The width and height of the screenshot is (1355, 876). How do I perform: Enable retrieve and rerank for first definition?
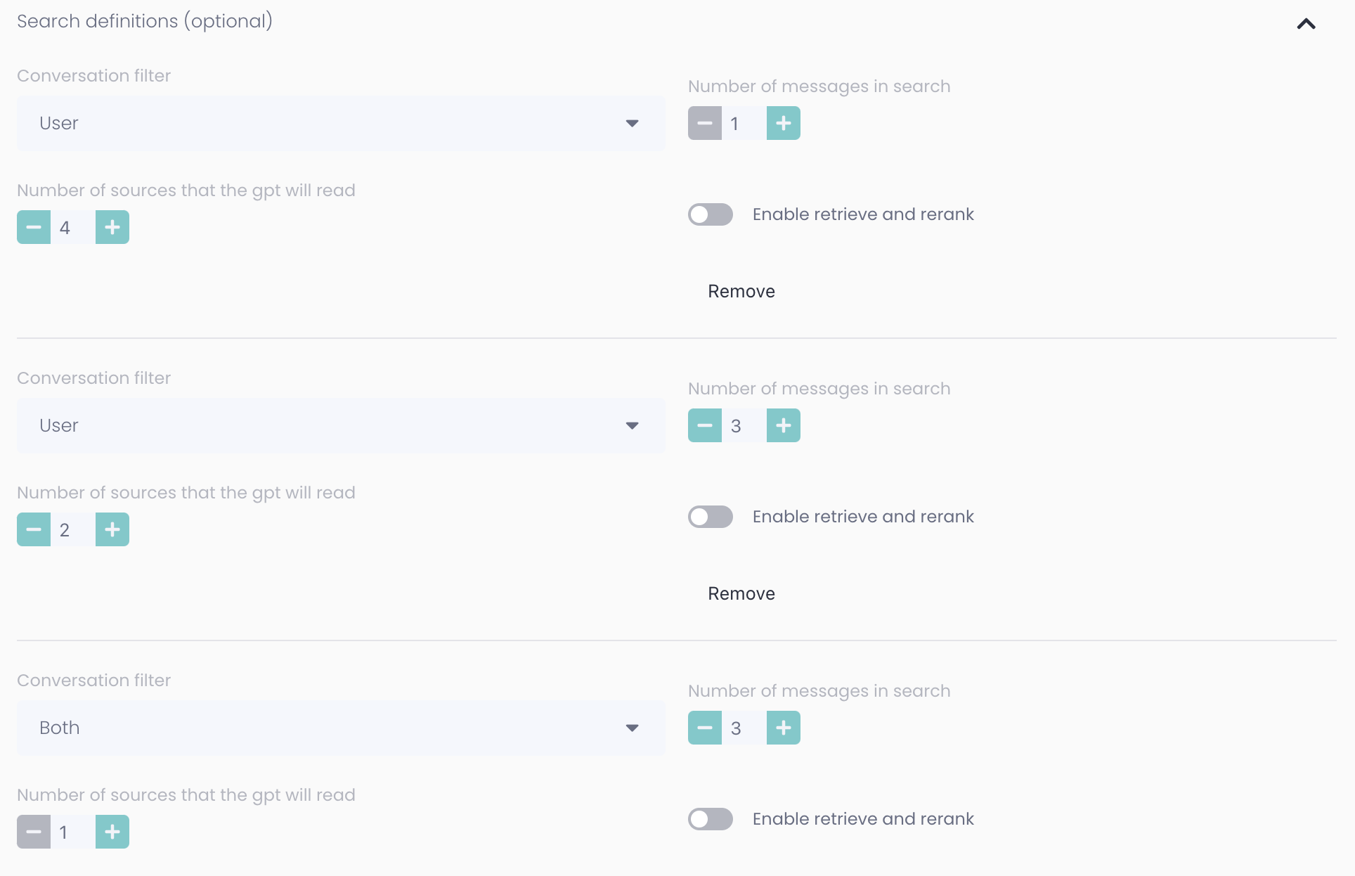pyautogui.click(x=711, y=214)
